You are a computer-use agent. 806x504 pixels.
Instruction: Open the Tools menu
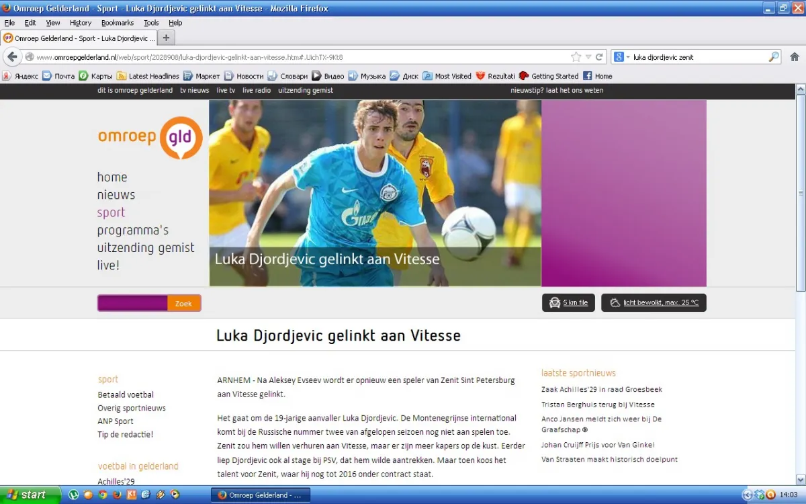pos(151,23)
